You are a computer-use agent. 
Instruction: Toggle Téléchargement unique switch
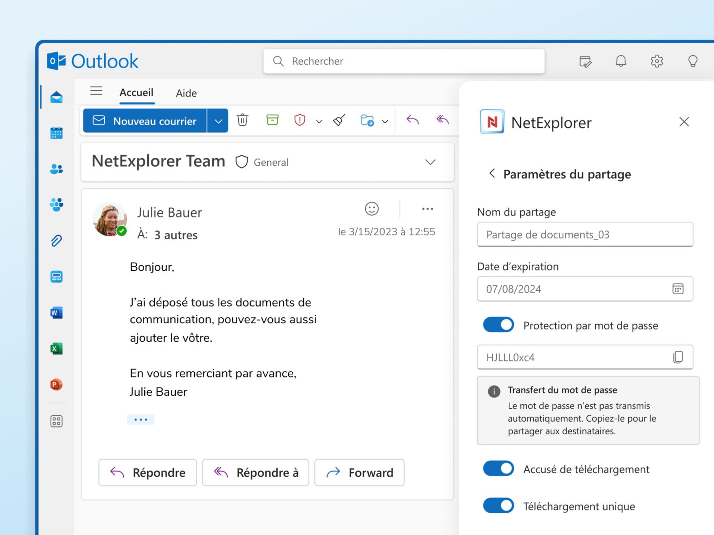[499, 506]
